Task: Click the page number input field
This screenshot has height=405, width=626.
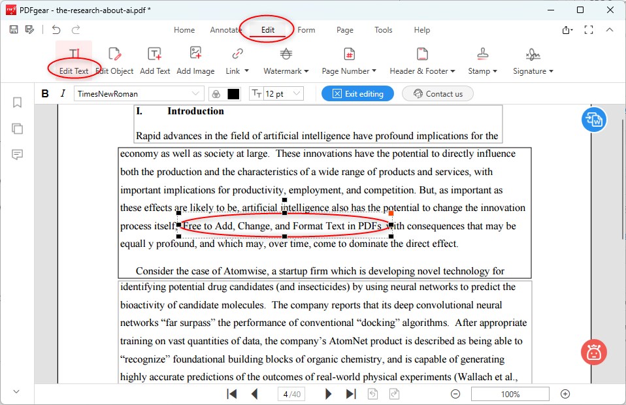Action: (291, 393)
